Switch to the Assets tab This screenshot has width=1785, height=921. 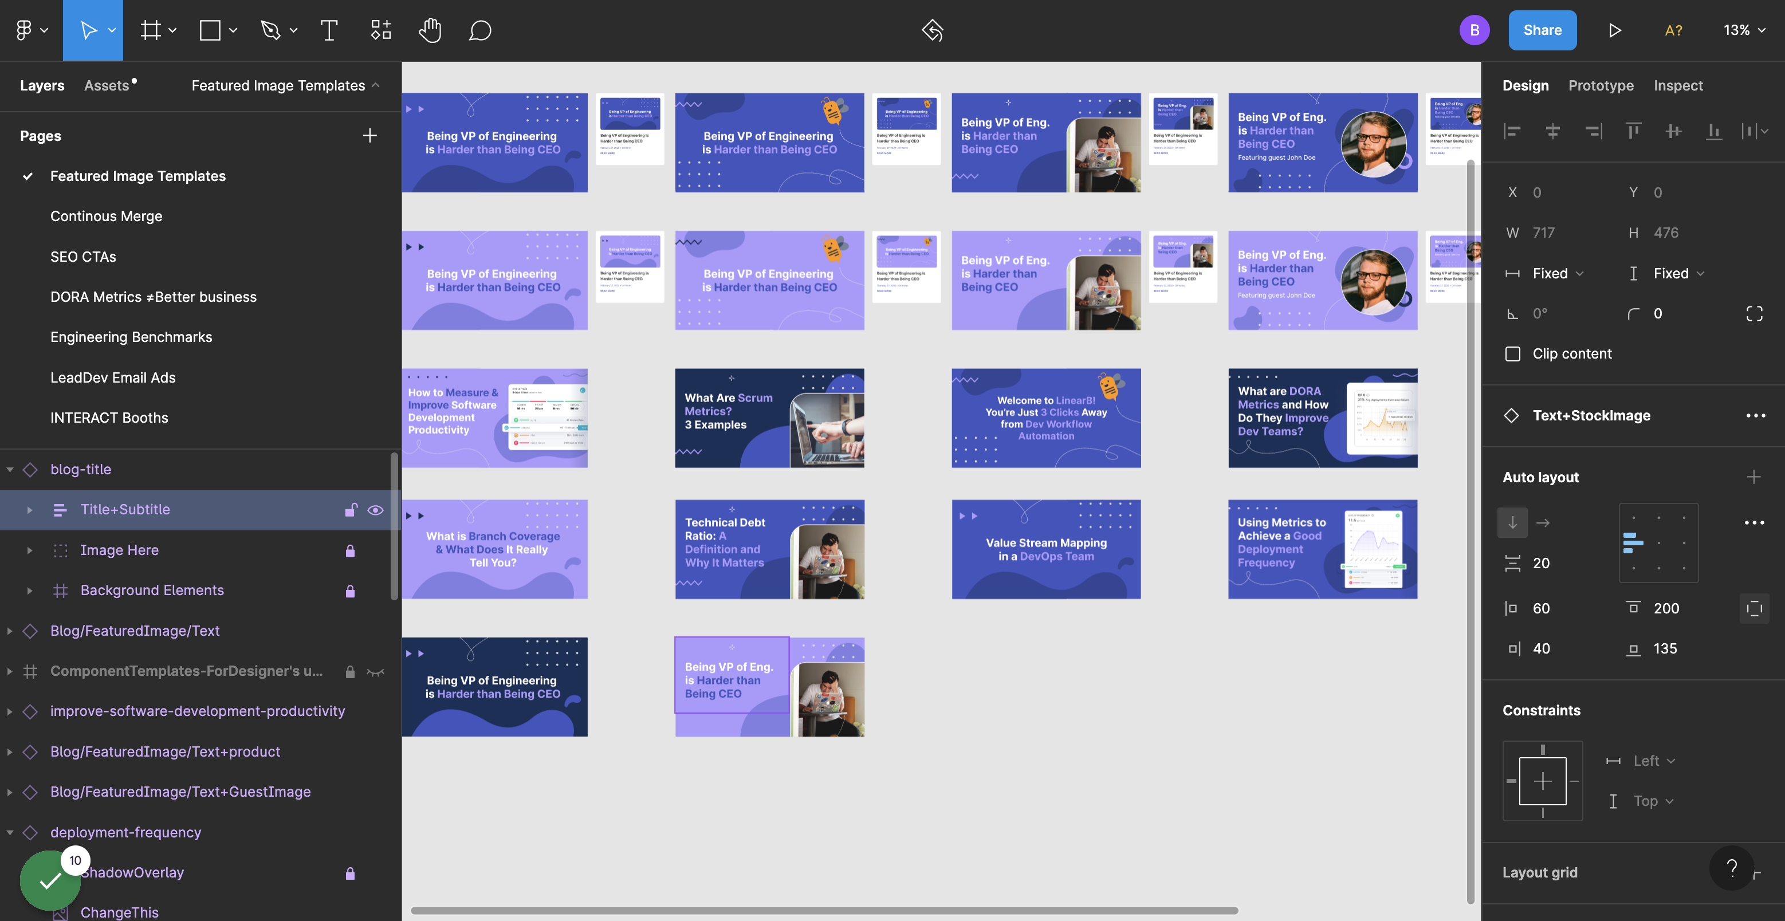coord(107,85)
